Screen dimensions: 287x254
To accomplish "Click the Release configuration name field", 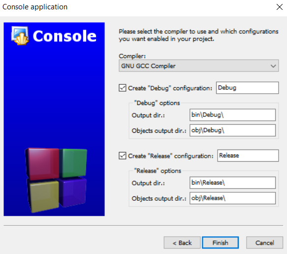I will pos(248,155).
